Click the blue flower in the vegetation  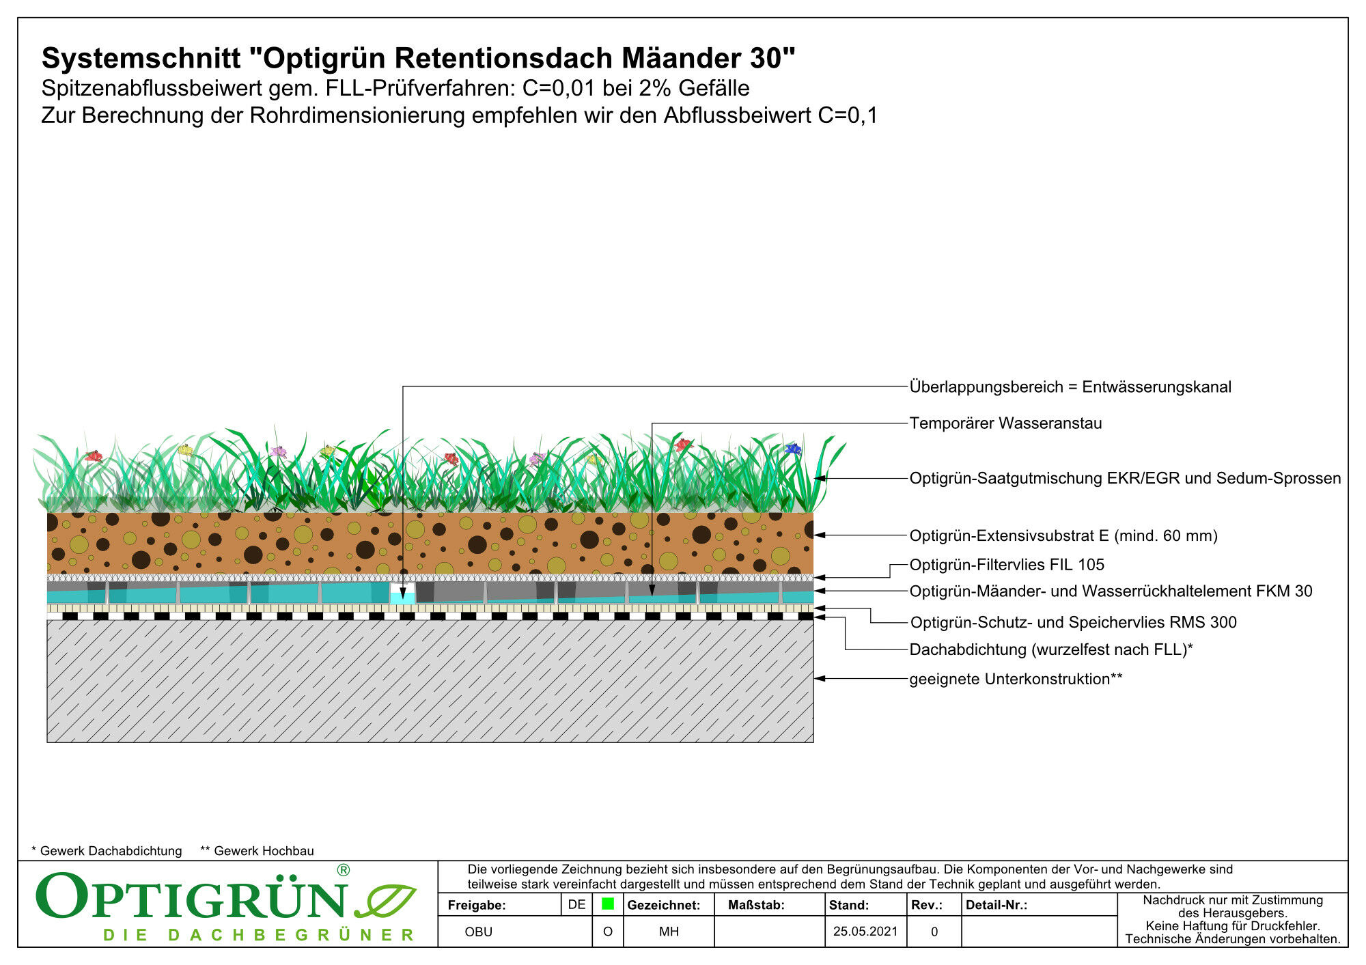793,449
